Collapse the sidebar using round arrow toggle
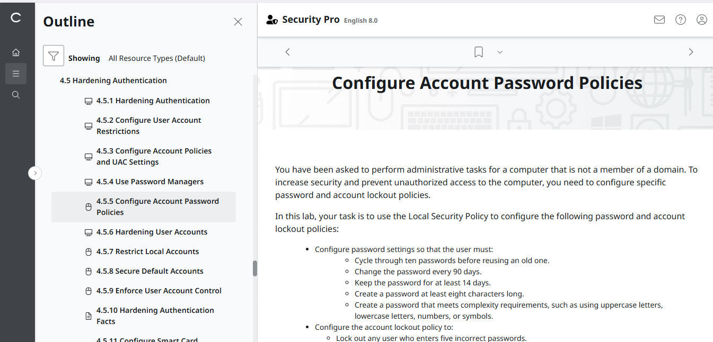713x342 pixels. point(35,173)
